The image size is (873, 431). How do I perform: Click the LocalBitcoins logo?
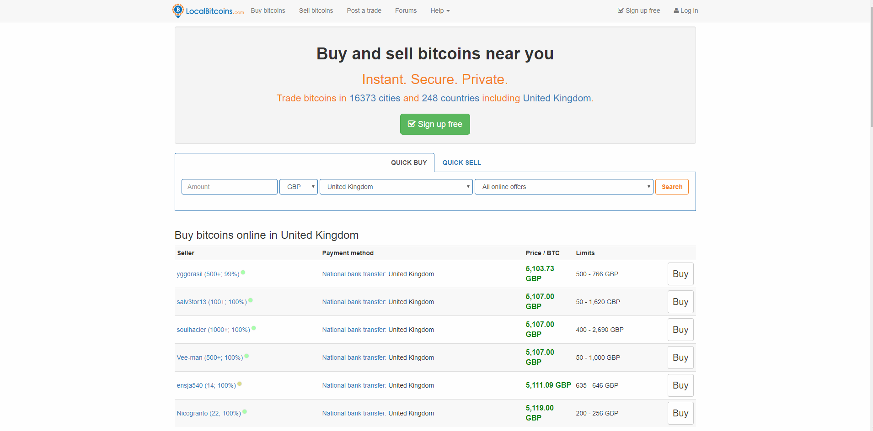208,11
